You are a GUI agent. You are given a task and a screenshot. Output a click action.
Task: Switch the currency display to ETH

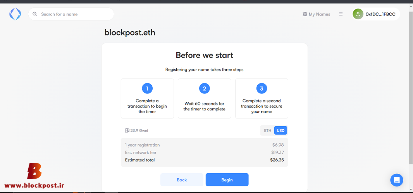click(267, 130)
